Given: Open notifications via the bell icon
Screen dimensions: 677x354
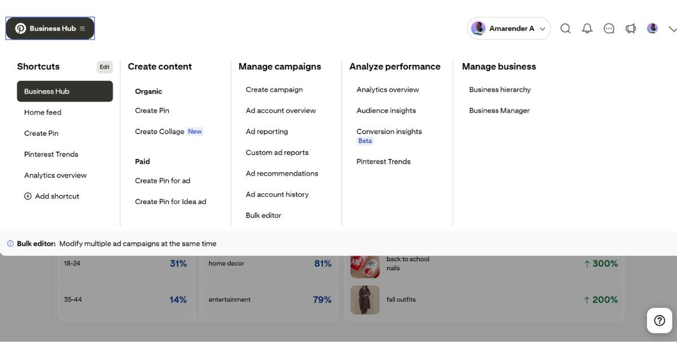Looking at the screenshot, I should [587, 28].
